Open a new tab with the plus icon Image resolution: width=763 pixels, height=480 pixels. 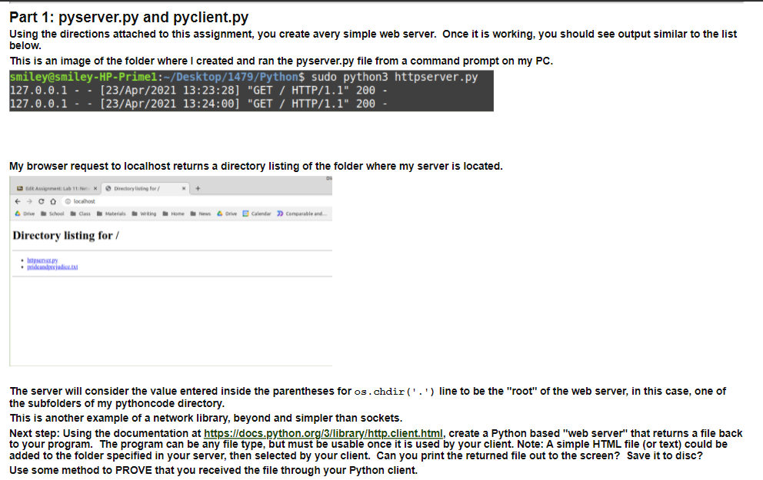pyautogui.click(x=198, y=187)
